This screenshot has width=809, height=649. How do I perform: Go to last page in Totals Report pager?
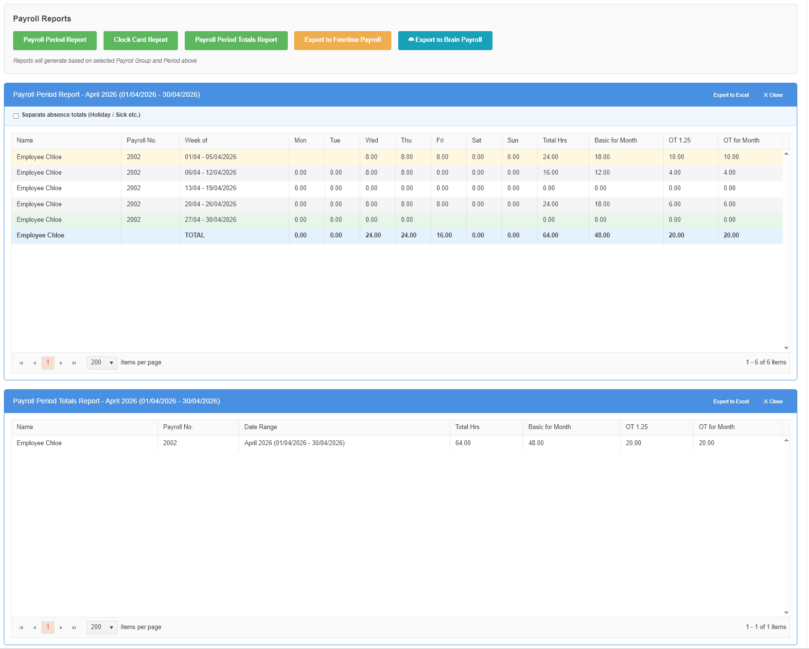tap(74, 628)
